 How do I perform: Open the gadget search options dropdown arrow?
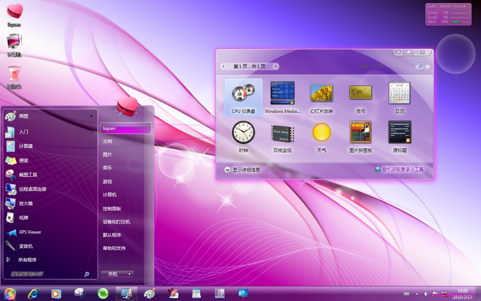pos(428,67)
